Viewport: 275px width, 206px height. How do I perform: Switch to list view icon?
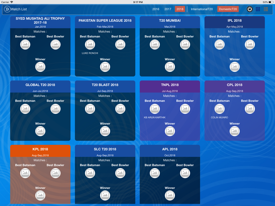coord(266,9)
